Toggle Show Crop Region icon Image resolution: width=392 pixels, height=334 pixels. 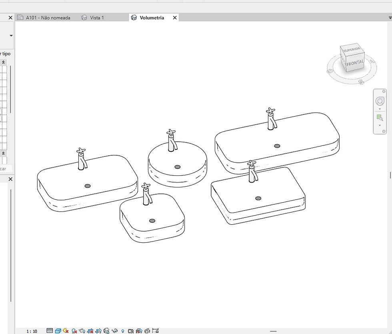98,331
